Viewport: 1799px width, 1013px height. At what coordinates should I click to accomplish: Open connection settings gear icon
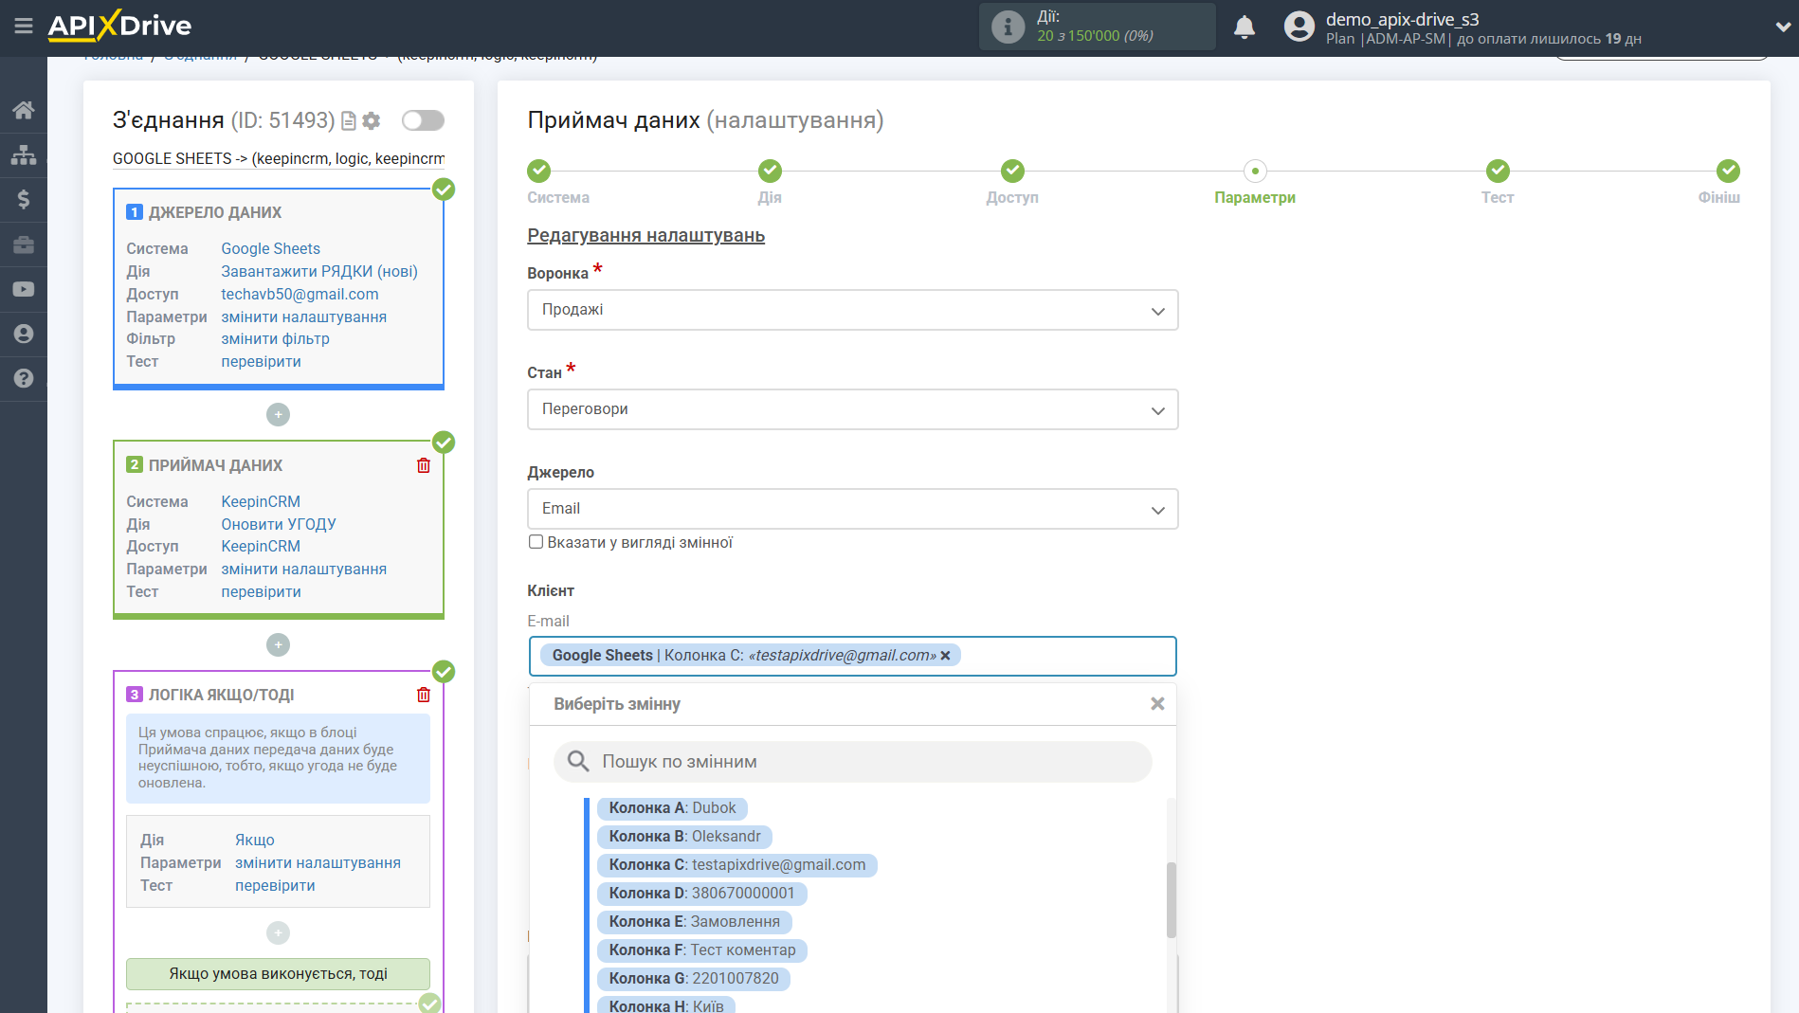372,120
